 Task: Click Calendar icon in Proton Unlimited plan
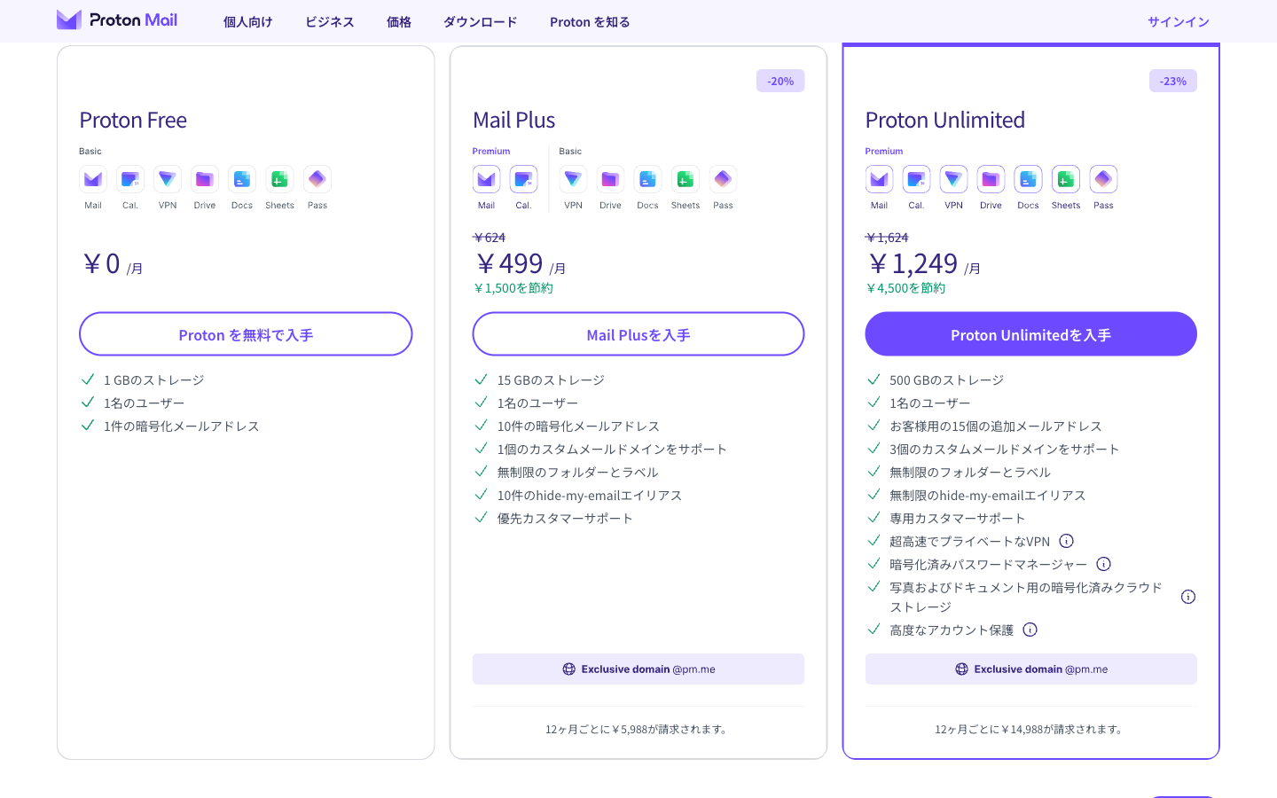click(x=916, y=179)
